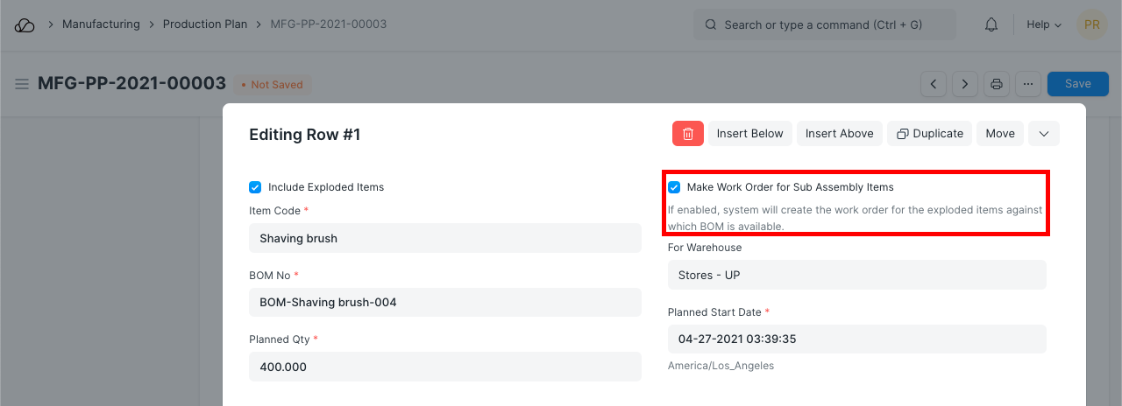The height and width of the screenshot is (406, 1122).
Task: Open the For Warehouse field list
Action: point(856,275)
